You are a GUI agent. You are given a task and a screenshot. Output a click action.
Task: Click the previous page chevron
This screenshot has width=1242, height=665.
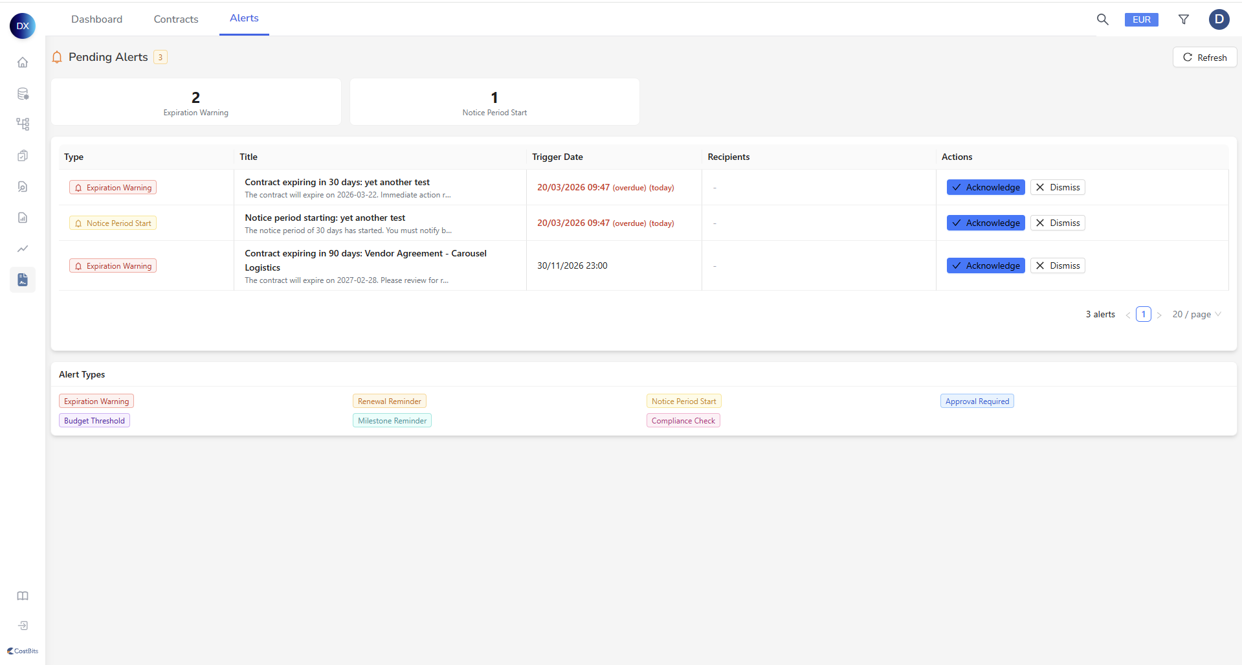1127,314
